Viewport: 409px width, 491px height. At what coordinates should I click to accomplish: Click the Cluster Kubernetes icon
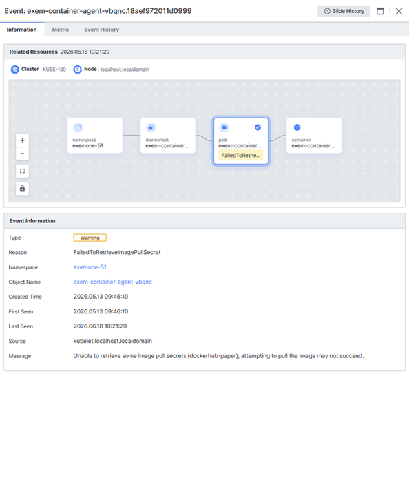point(14,69)
